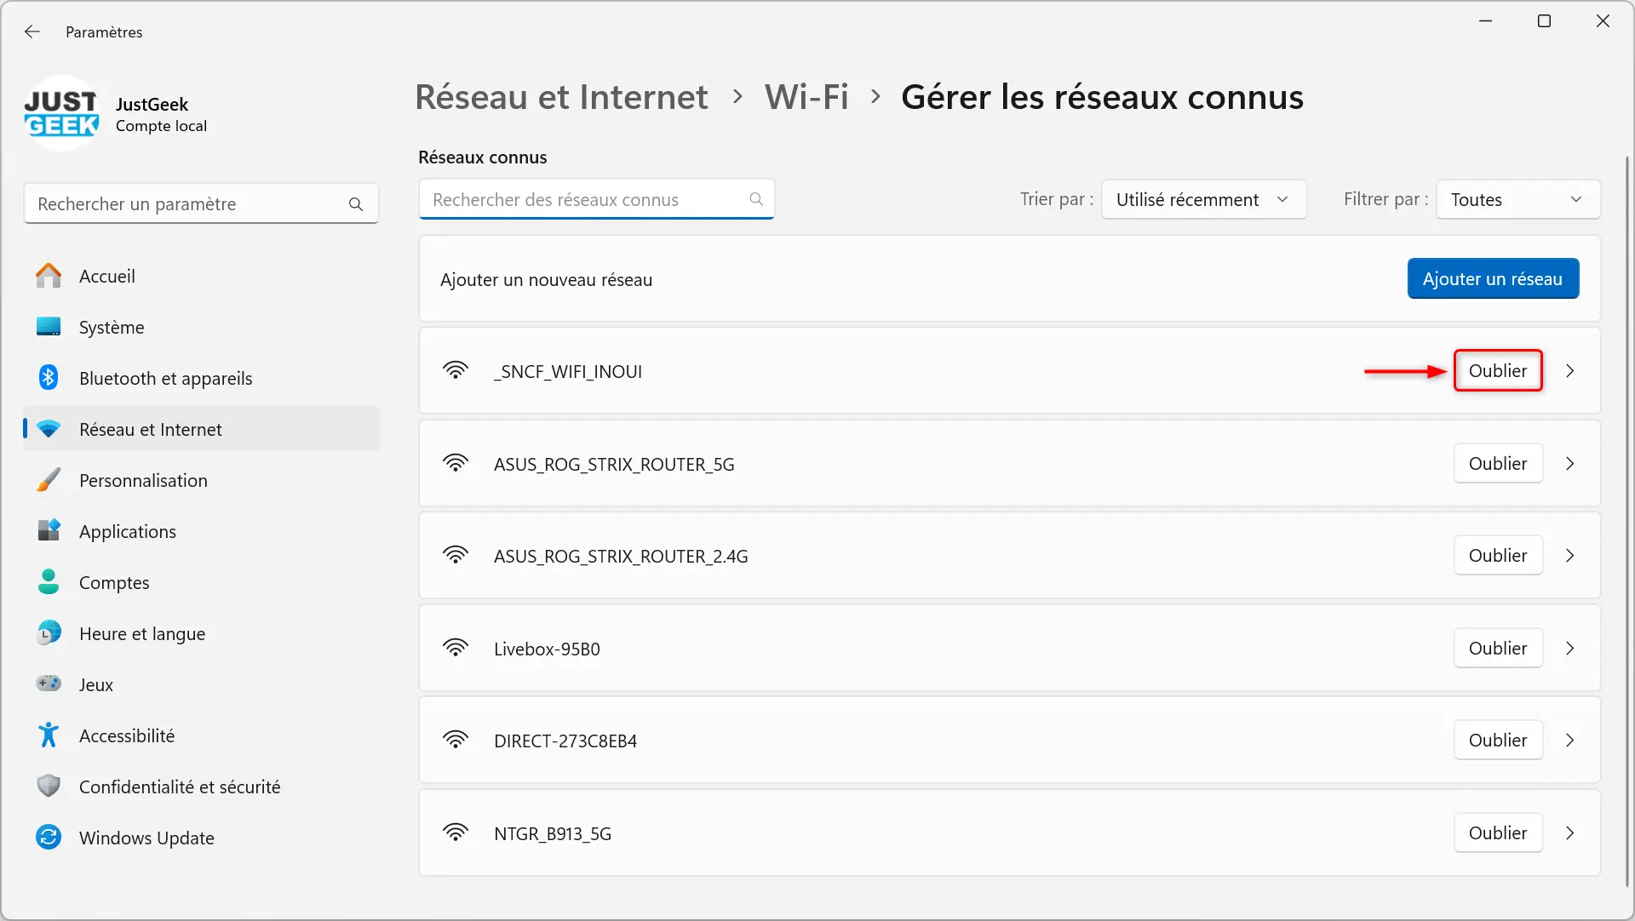The image size is (1635, 921).
Task: Open Accessibilité settings section
Action: [x=201, y=735]
